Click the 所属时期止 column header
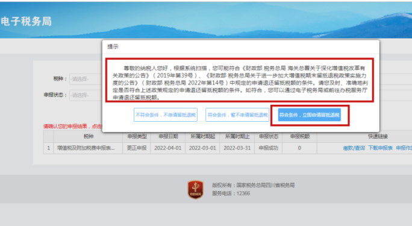The height and width of the screenshot is (226, 412). point(237,136)
